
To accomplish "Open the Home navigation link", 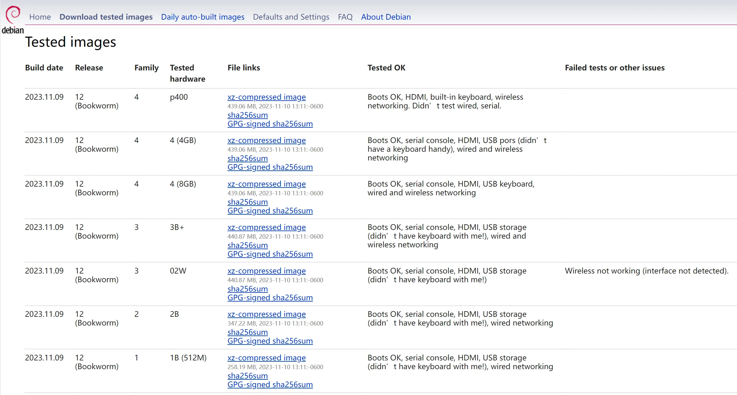I will click(40, 17).
